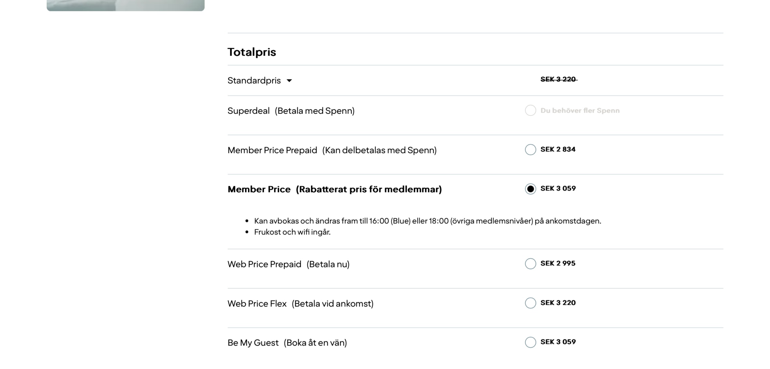
Task: Choose the Web Price Flex radio button
Action: (x=530, y=303)
